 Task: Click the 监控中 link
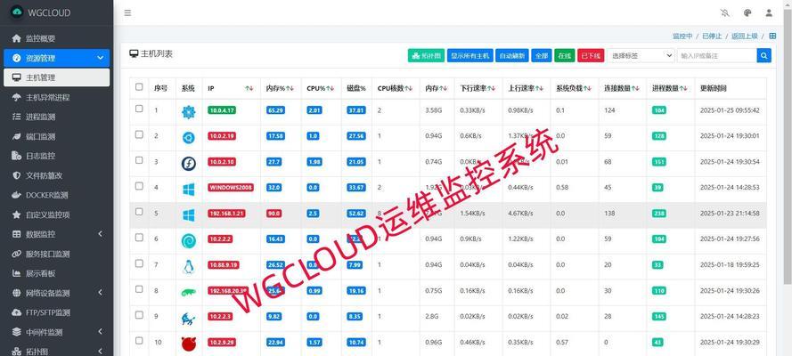point(682,36)
